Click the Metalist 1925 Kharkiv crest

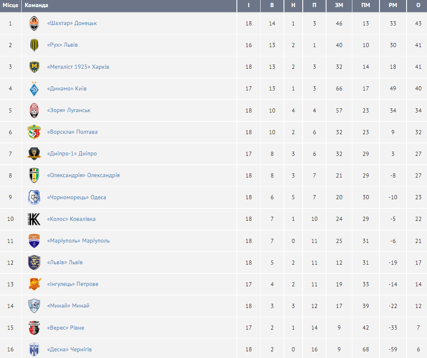tap(34, 67)
